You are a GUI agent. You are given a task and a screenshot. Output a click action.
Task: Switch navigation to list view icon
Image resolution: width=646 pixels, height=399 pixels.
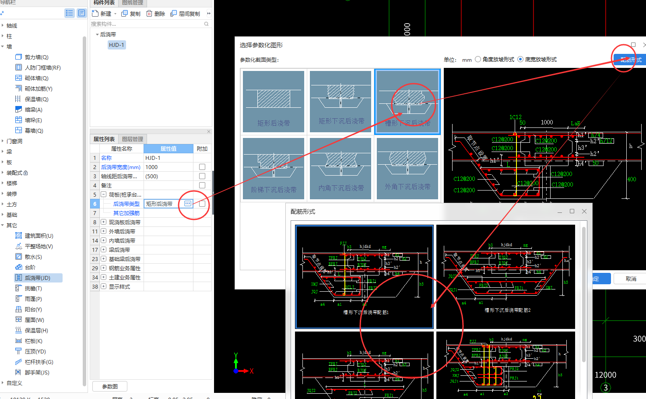click(70, 13)
